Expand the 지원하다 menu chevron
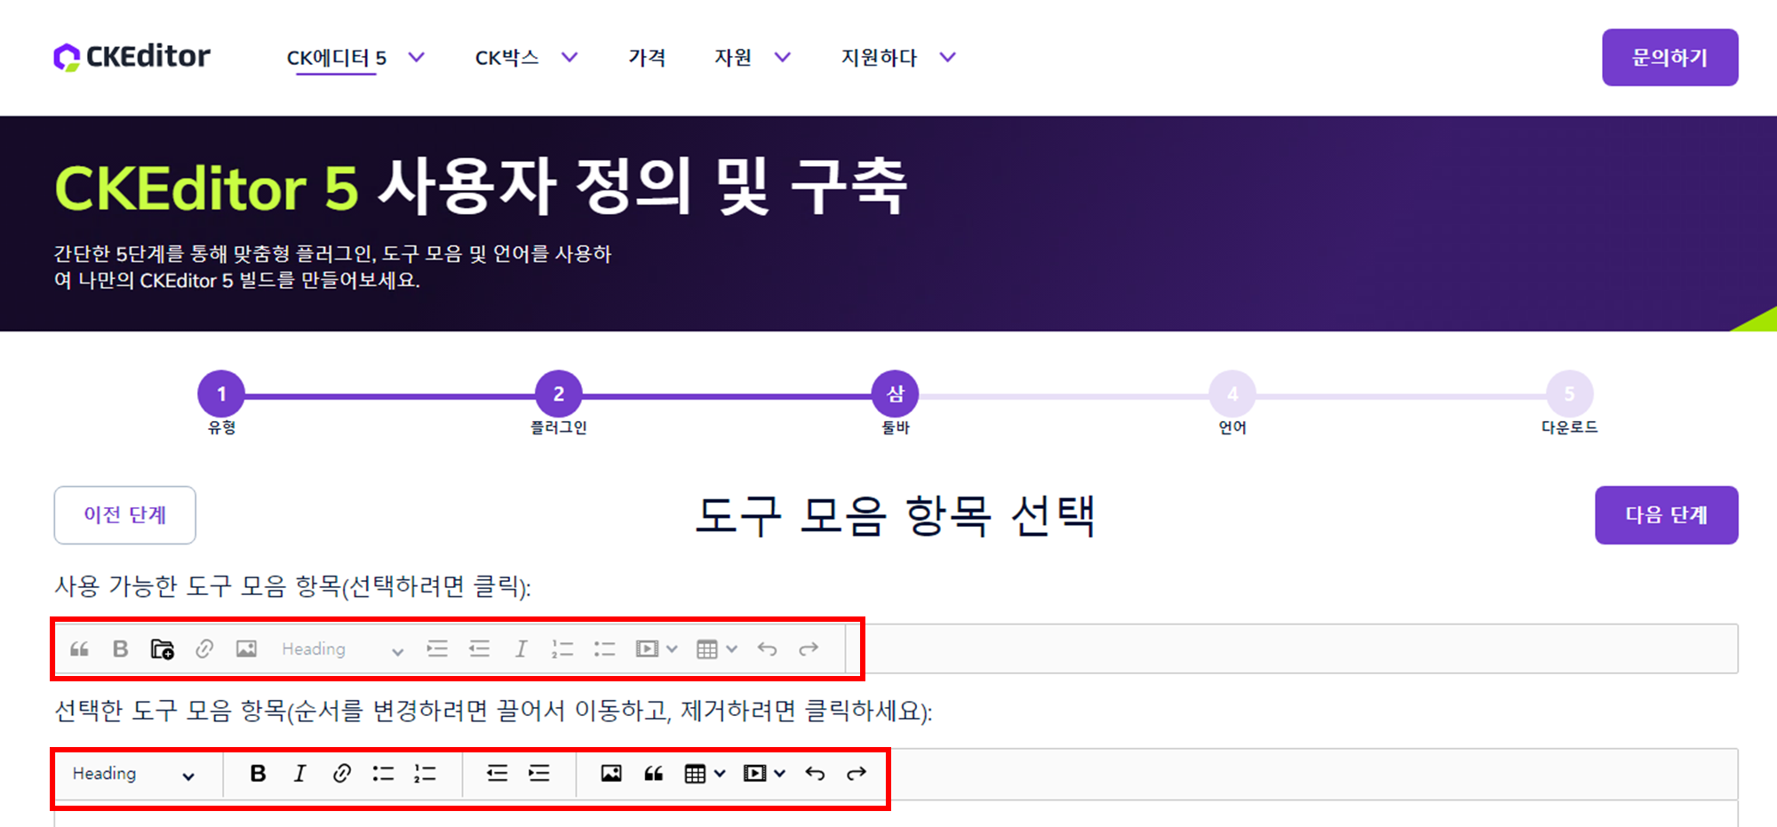 pos(948,58)
